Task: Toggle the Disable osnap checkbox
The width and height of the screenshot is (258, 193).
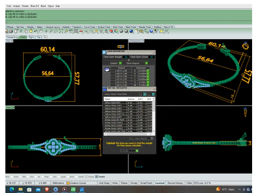Action: click(x=97, y=177)
